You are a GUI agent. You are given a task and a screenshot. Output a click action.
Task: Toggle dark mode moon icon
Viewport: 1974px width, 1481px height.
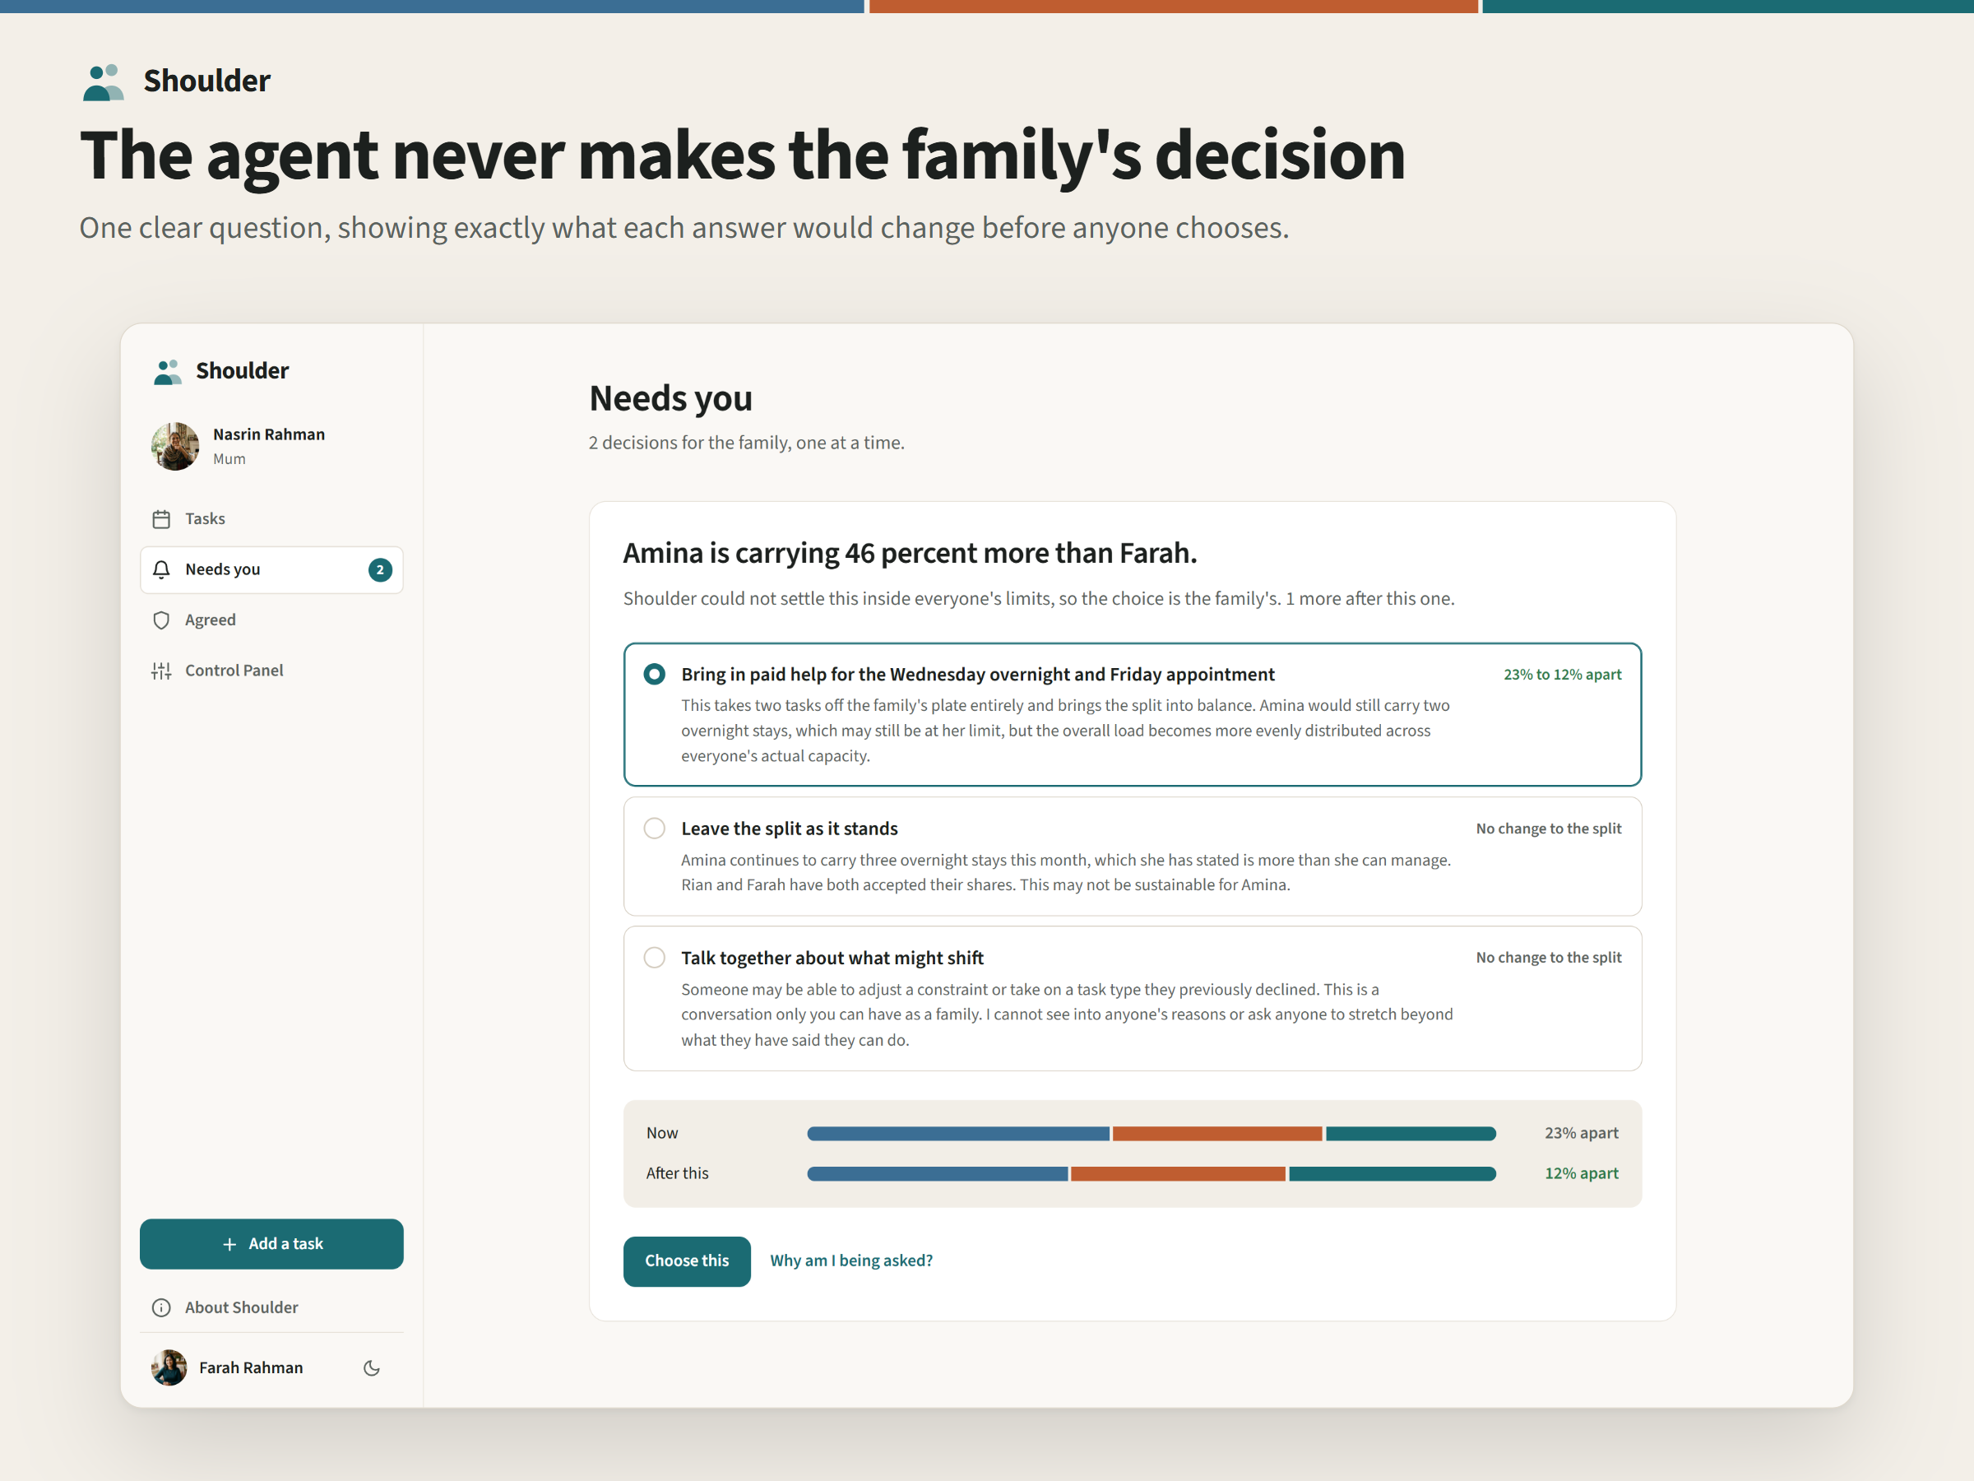click(372, 1368)
